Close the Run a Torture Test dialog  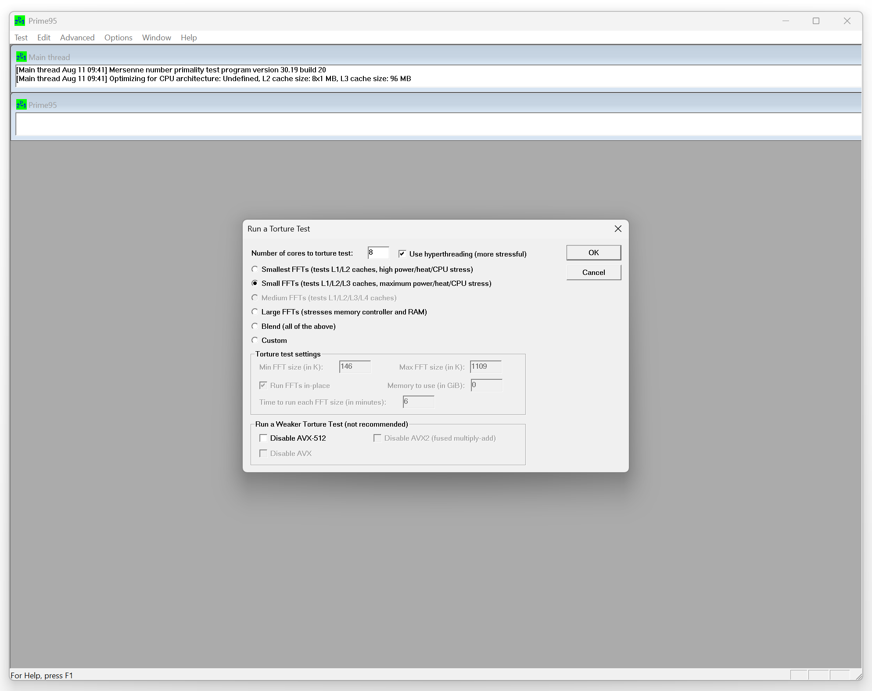coord(618,229)
